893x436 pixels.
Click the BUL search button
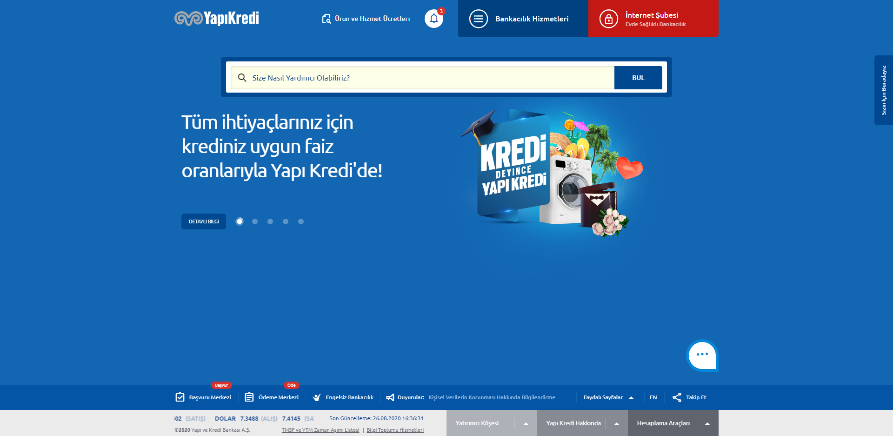pyautogui.click(x=638, y=78)
